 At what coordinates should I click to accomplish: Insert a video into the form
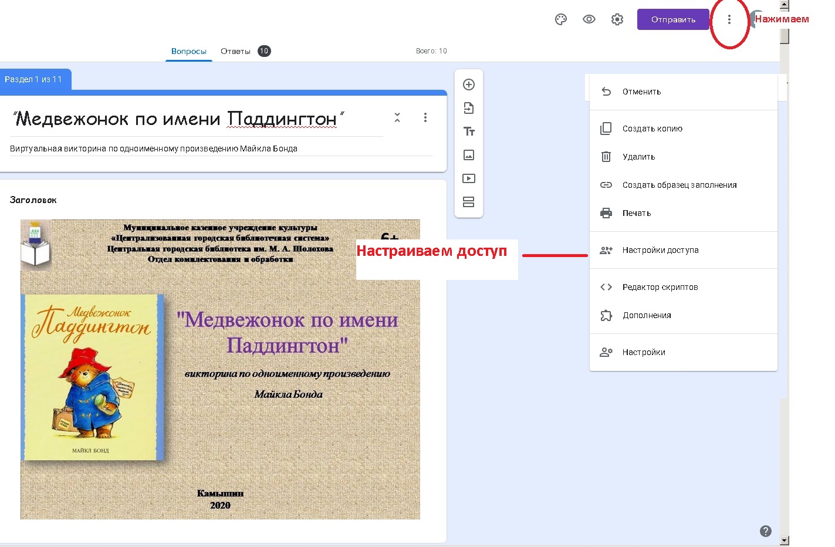click(469, 178)
